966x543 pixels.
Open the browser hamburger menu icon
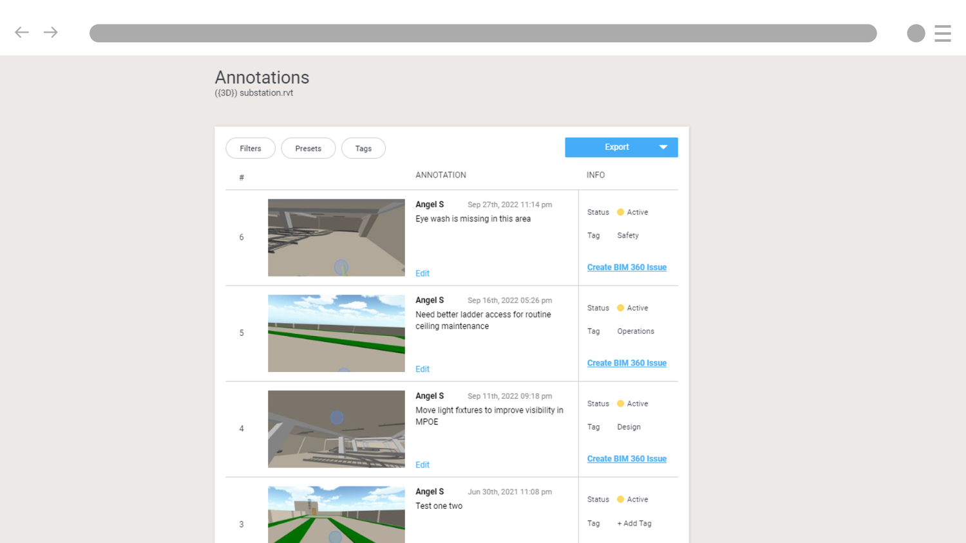click(x=943, y=33)
